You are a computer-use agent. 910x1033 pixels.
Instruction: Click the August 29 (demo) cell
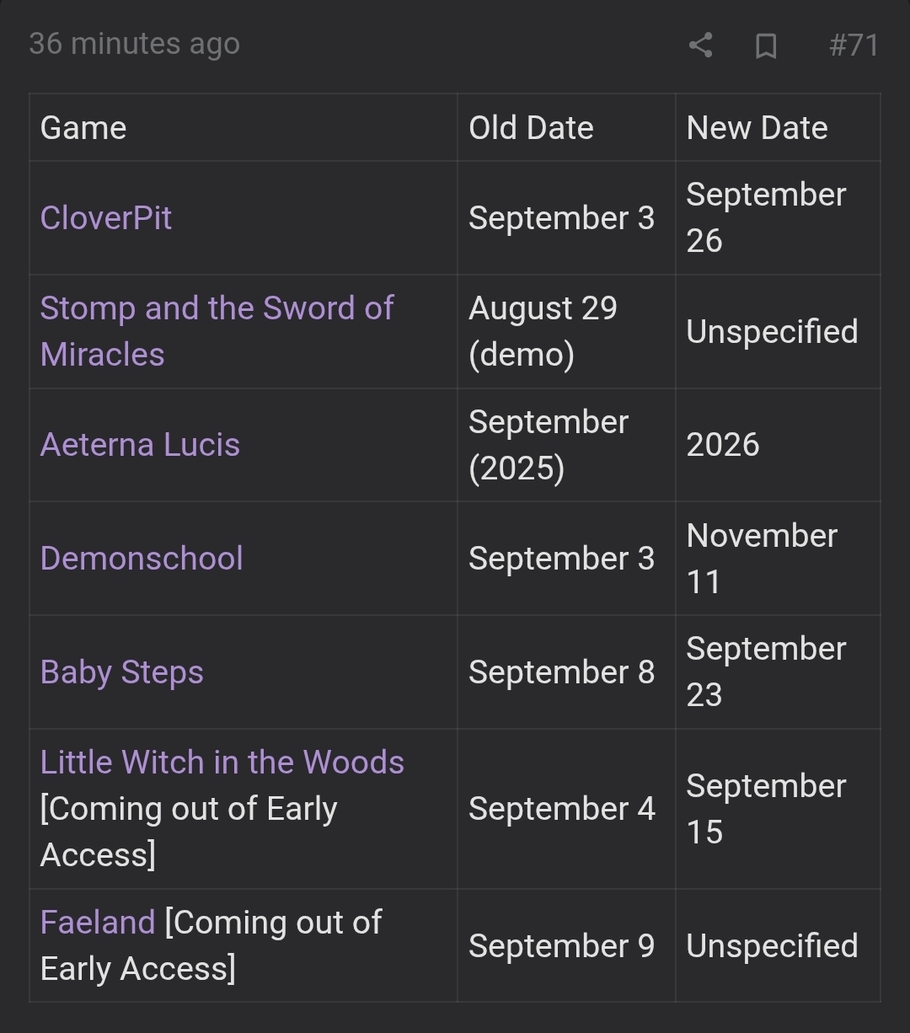[566, 331]
